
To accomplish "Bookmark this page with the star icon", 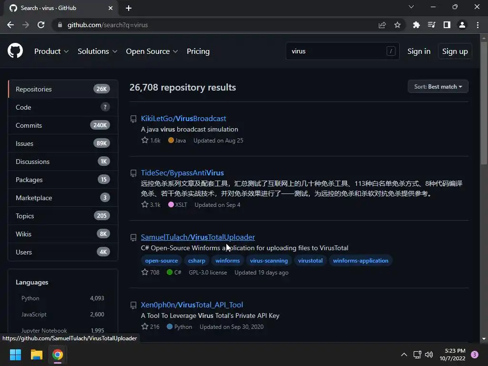I will (x=397, y=25).
